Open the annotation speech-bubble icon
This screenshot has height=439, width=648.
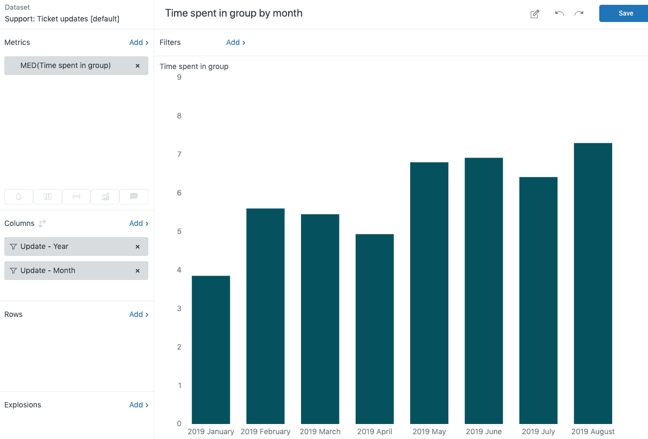click(134, 196)
